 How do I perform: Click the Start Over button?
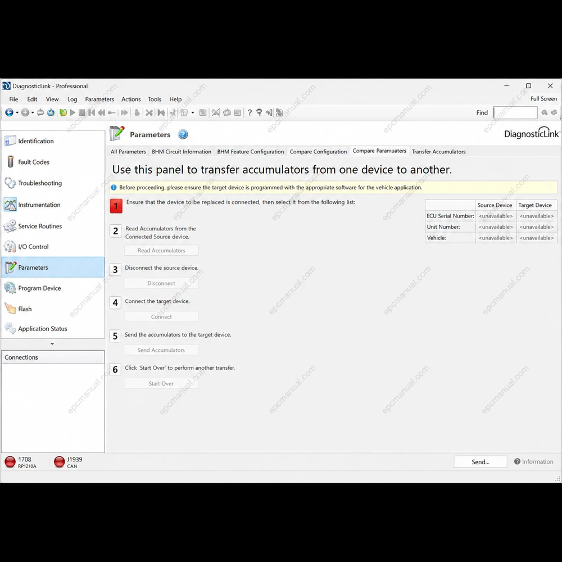161,383
